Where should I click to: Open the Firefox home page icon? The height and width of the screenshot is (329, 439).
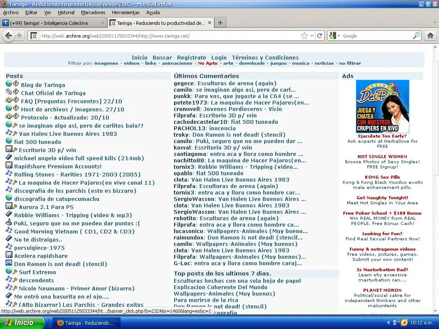click(x=430, y=36)
